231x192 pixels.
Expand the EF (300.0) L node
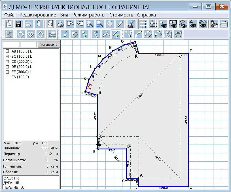click(x=7, y=72)
